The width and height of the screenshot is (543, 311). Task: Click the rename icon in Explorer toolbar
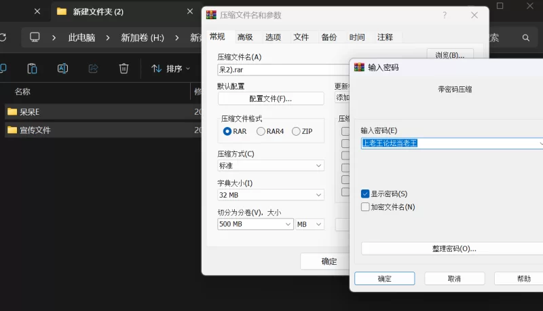point(62,69)
